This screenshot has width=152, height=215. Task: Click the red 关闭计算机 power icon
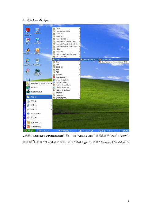(x=28, y=127)
